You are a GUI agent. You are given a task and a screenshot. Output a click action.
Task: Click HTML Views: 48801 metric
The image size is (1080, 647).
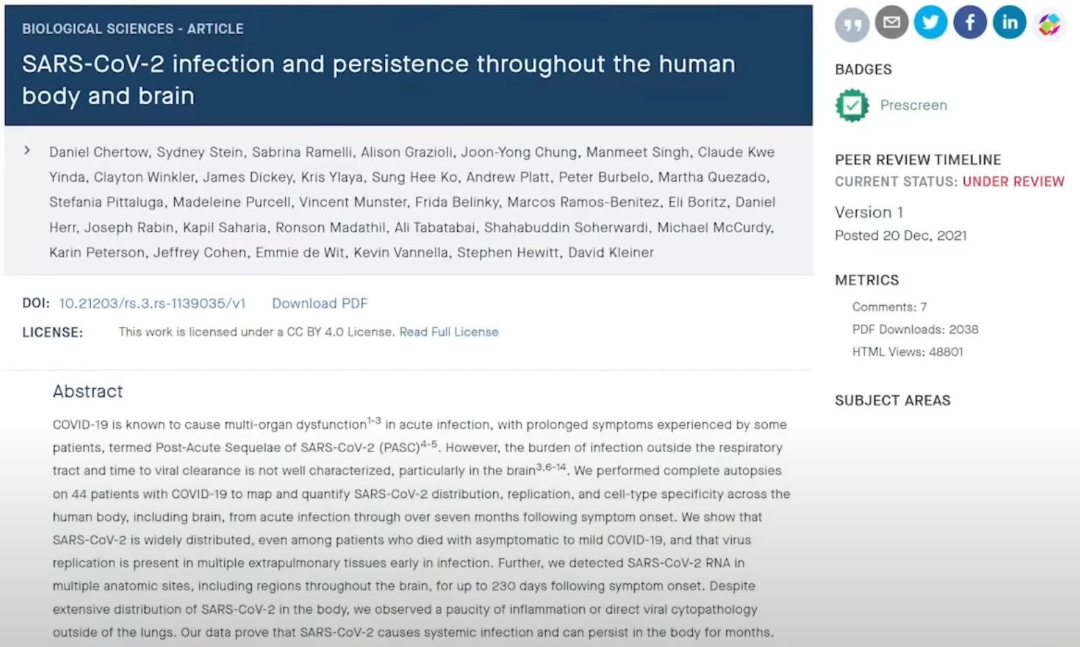(x=907, y=352)
